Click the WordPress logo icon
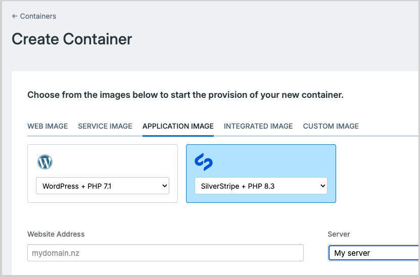The image size is (420, 277). tap(45, 162)
